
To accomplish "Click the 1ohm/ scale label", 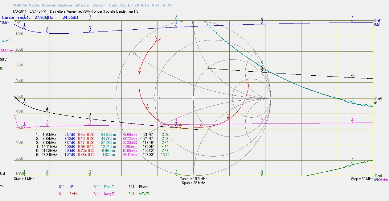I will tap(5, 41).
